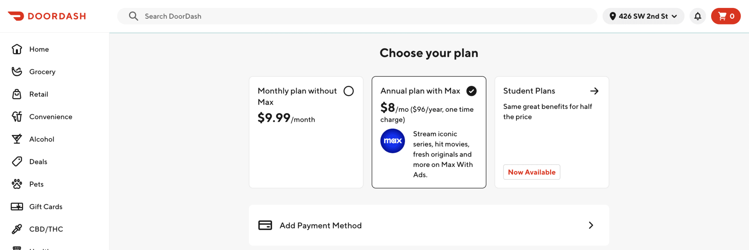Deselect the Annual plan with Max

pos(472,91)
